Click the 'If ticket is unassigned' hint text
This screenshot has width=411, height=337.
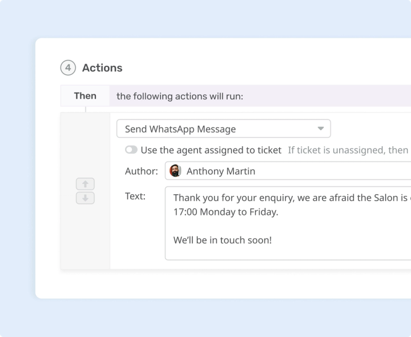point(348,150)
